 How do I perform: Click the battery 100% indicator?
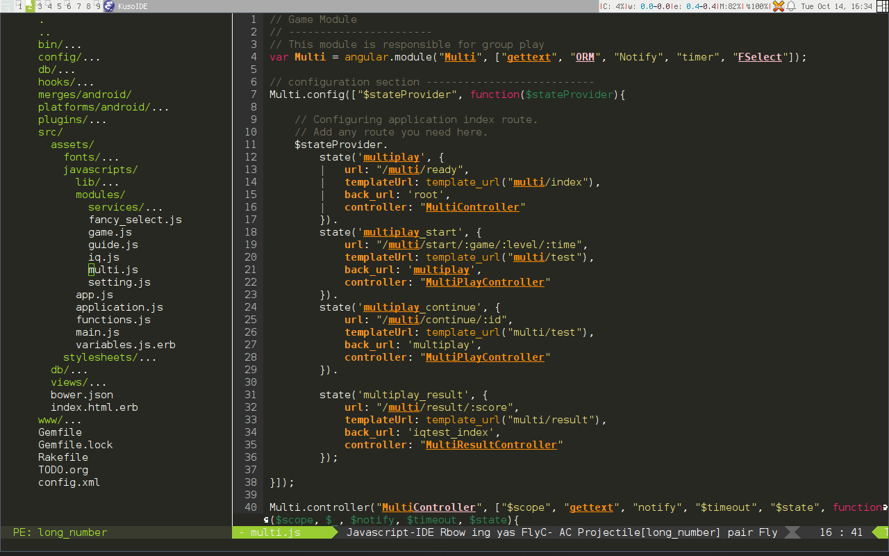tap(758, 6)
